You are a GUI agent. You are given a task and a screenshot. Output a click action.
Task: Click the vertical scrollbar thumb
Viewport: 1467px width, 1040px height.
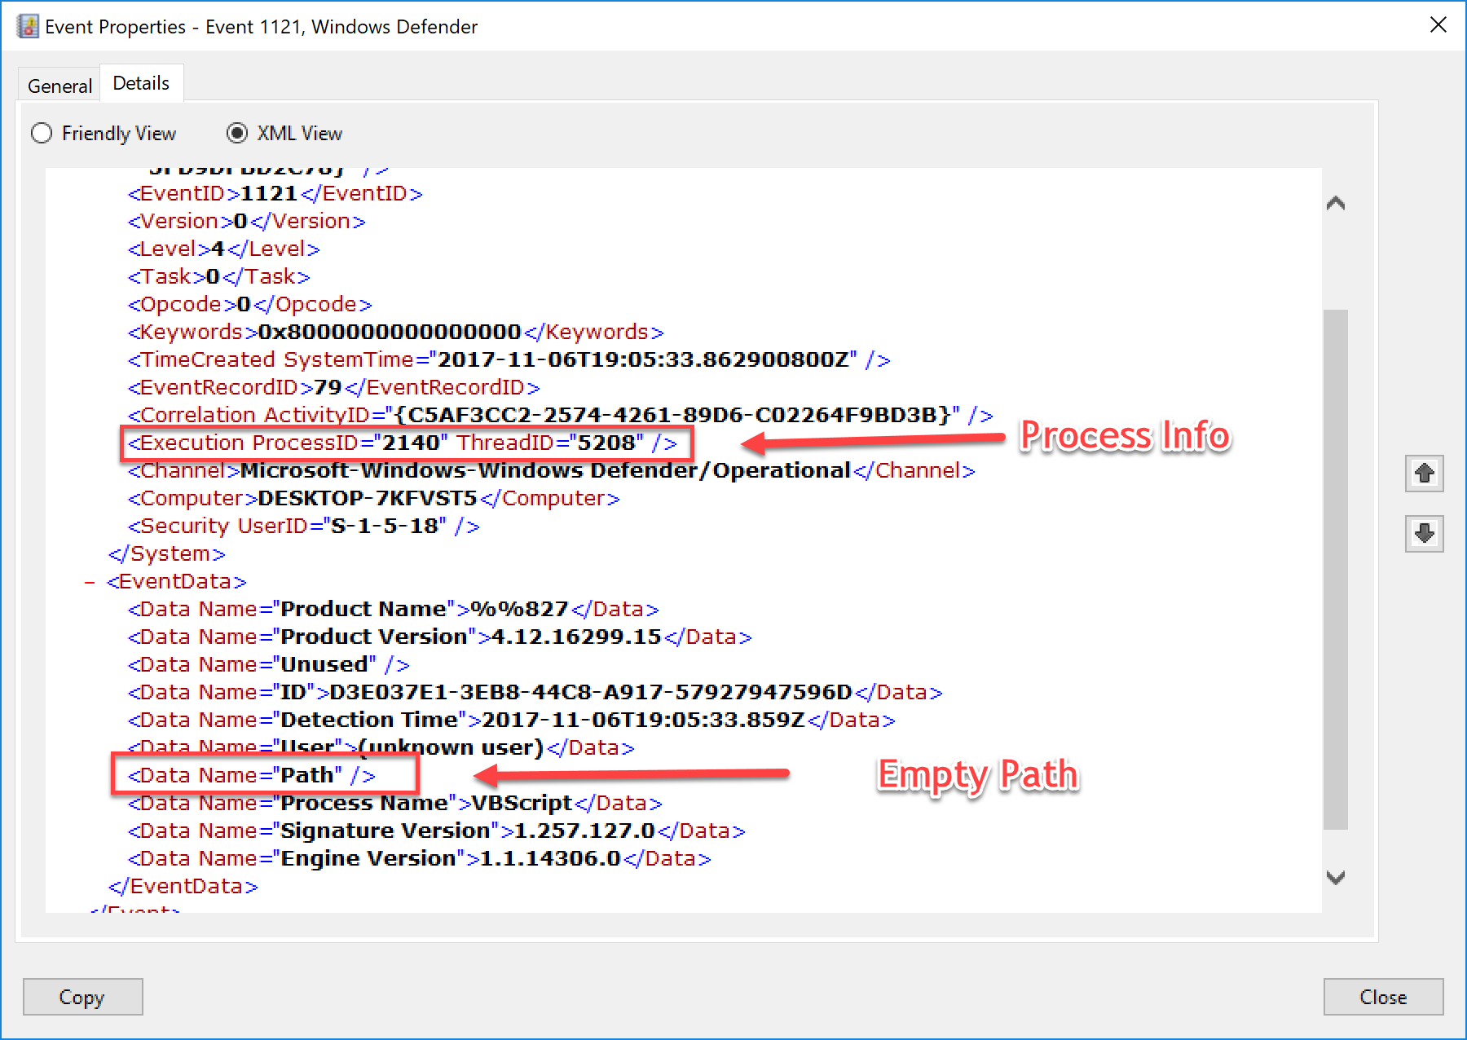tap(1336, 569)
